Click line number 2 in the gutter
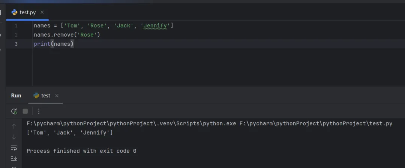The image size is (405, 168). coord(16,35)
